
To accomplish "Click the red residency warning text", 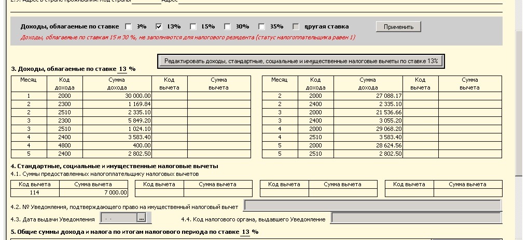I will point(188,37).
